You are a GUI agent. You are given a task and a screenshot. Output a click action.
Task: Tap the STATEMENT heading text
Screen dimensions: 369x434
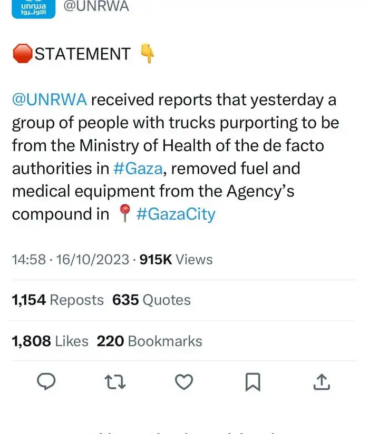pos(82,54)
